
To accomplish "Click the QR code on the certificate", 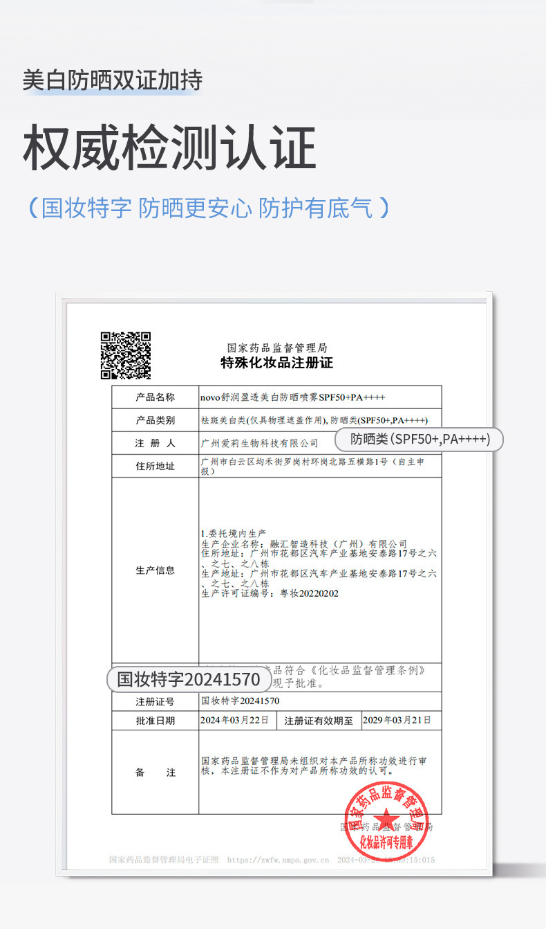I will 126,355.
